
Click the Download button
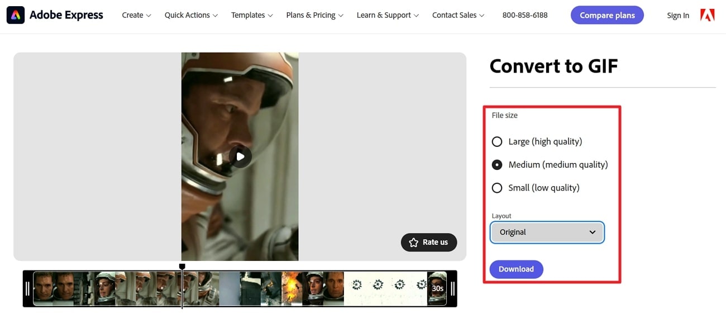[517, 269]
